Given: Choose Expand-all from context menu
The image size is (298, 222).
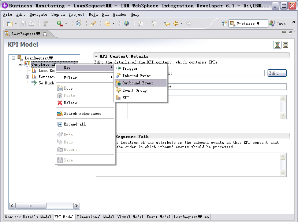Looking at the screenshot, I should pyautogui.click(x=85, y=124).
